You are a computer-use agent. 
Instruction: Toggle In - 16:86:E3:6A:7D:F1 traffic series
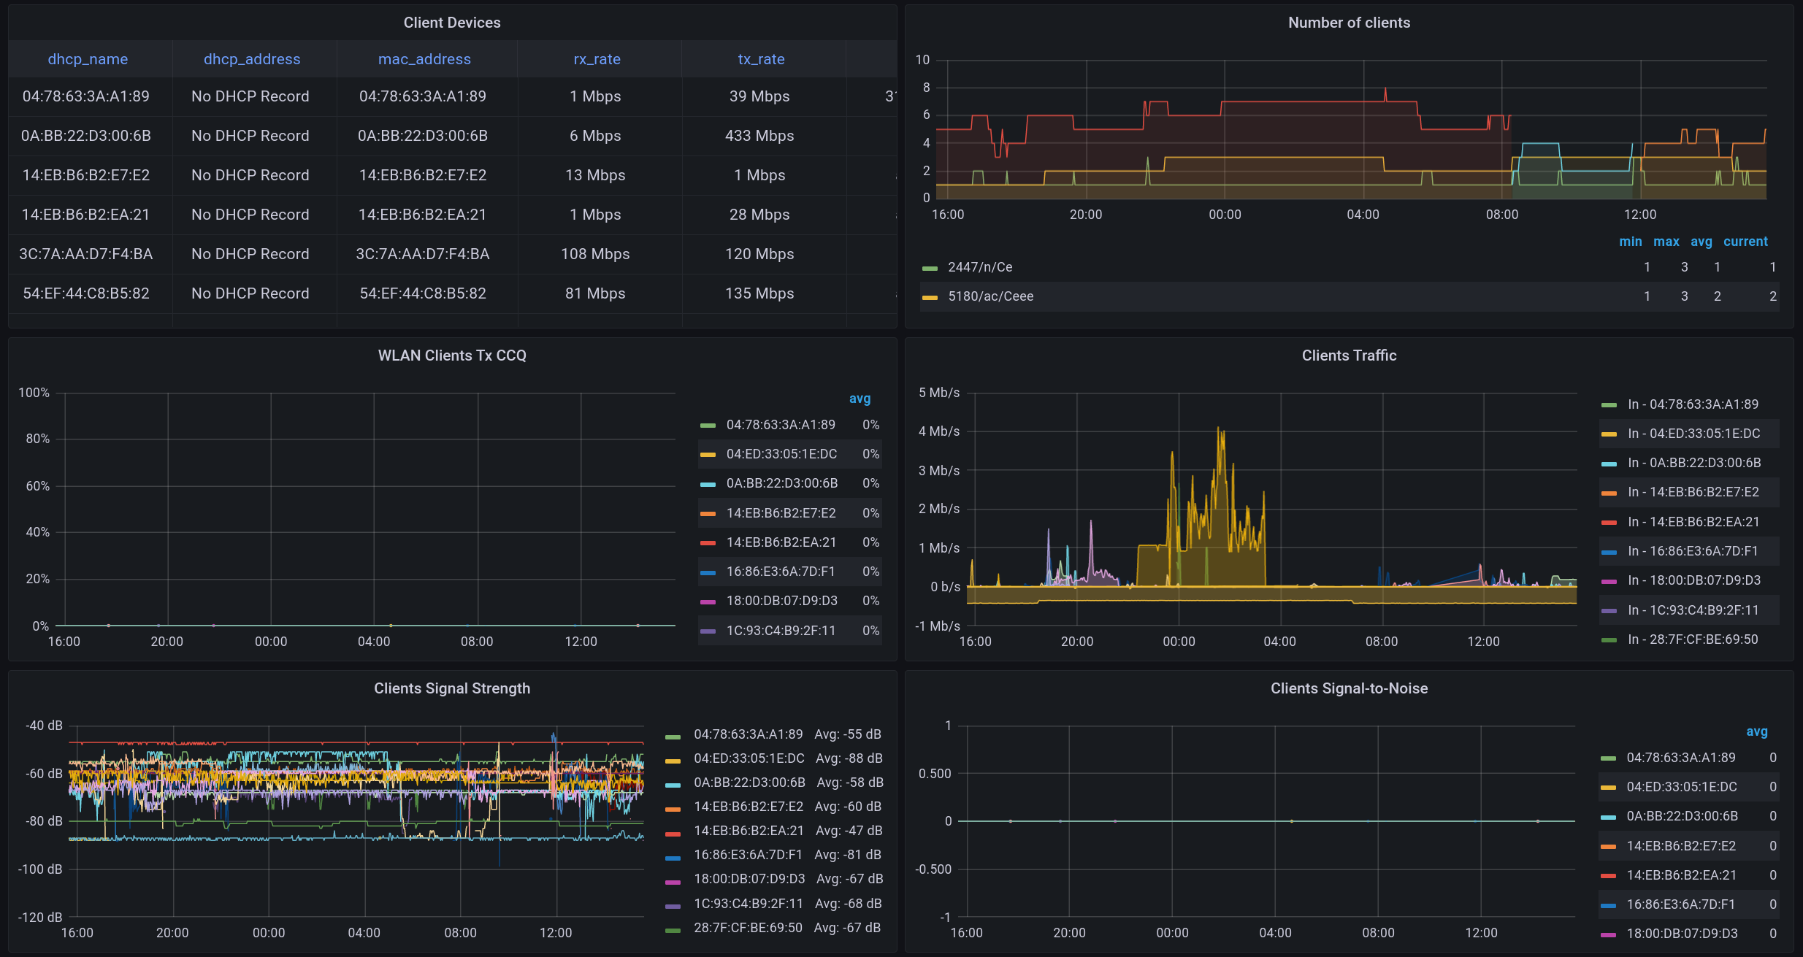click(1692, 551)
